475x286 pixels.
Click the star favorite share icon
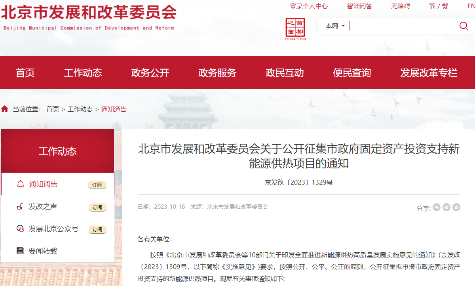pyautogui.click(x=456, y=207)
